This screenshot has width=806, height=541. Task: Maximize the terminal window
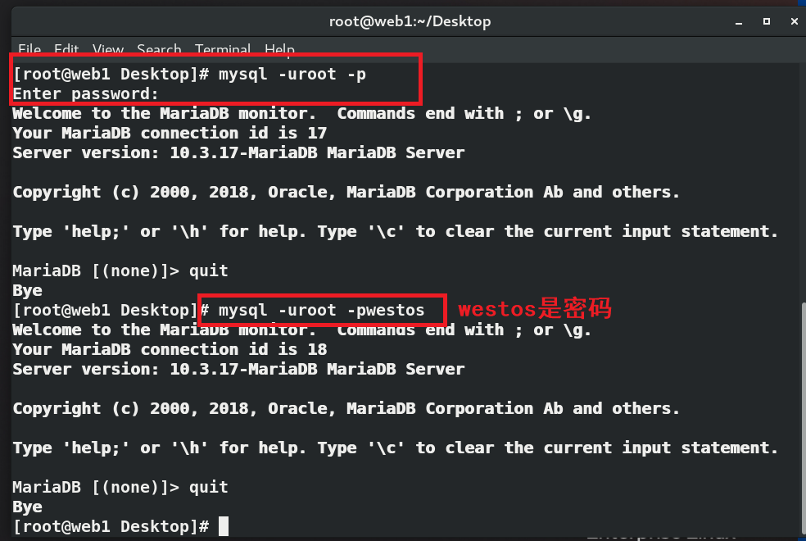767,21
